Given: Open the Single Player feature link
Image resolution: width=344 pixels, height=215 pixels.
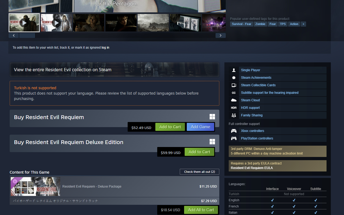Looking at the screenshot, I should [x=250, y=70].
